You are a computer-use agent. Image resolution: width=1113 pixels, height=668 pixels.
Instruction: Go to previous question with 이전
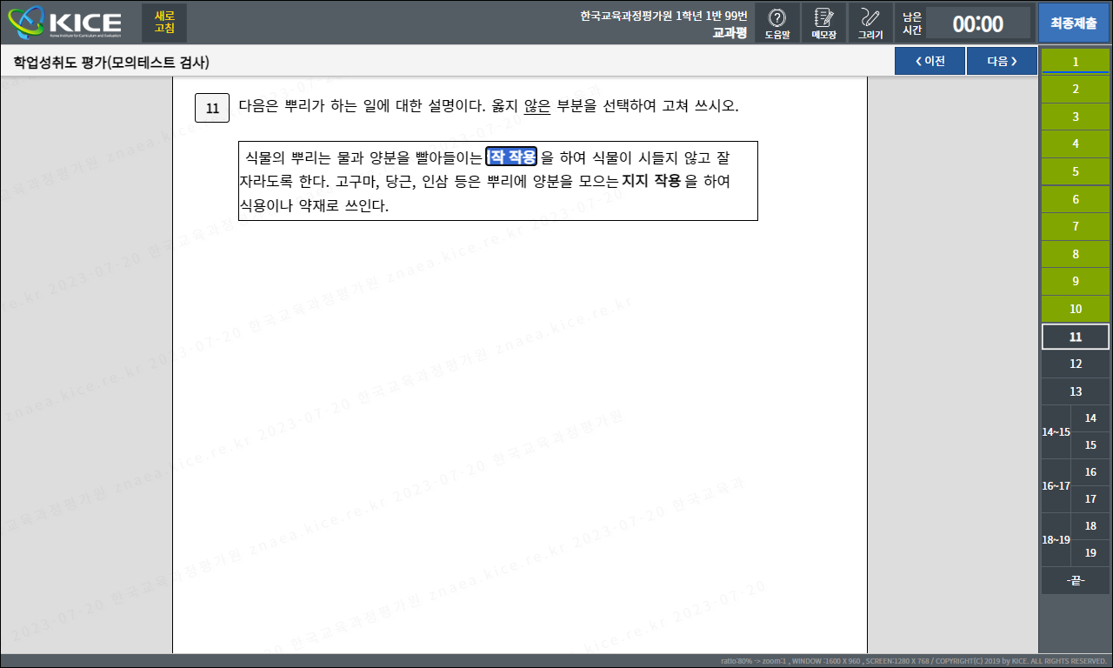click(x=930, y=61)
